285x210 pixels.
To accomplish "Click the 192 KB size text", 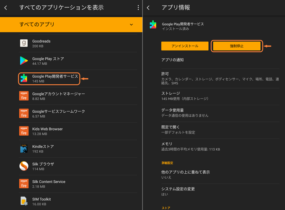I will [x=38, y=152].
